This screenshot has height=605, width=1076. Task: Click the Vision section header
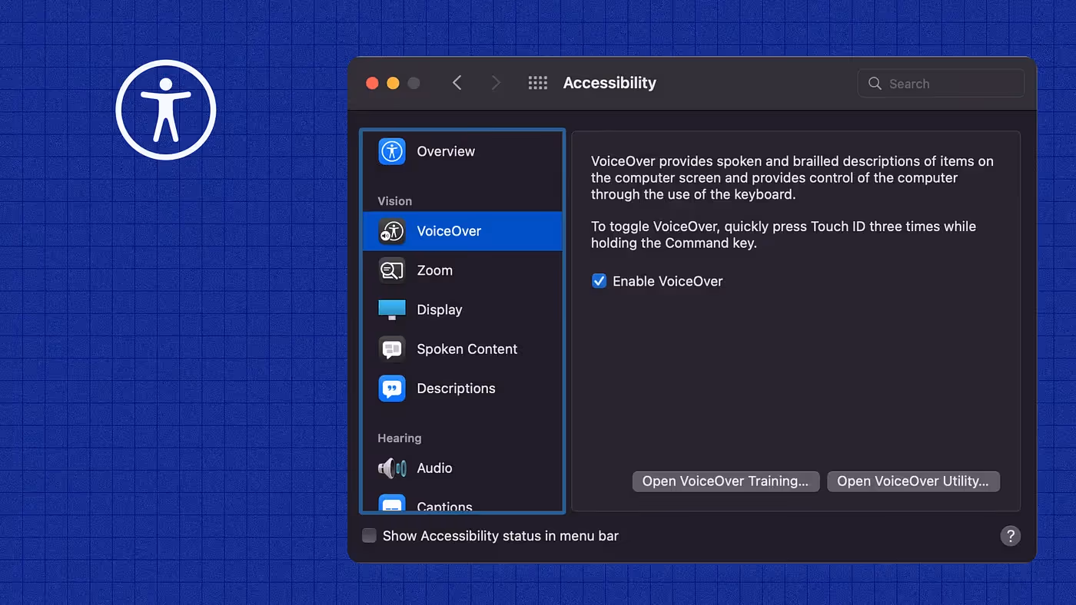[394, 201]
